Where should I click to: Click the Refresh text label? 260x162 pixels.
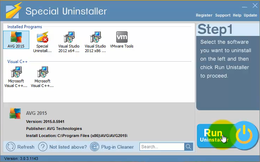[x=26, y=147]
